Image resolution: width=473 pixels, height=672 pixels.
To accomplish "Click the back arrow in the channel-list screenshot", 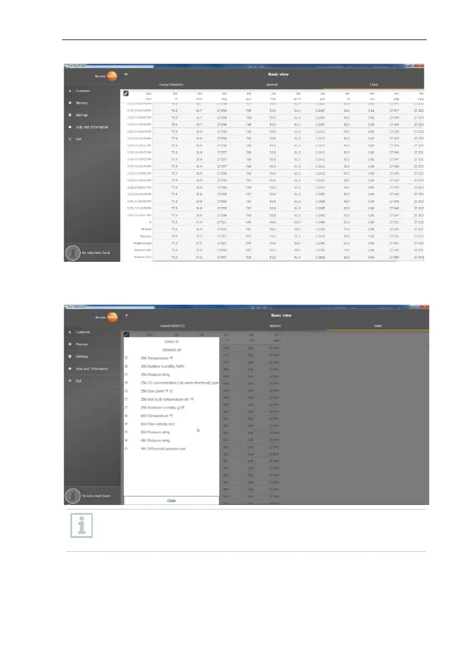I will 127,315.
